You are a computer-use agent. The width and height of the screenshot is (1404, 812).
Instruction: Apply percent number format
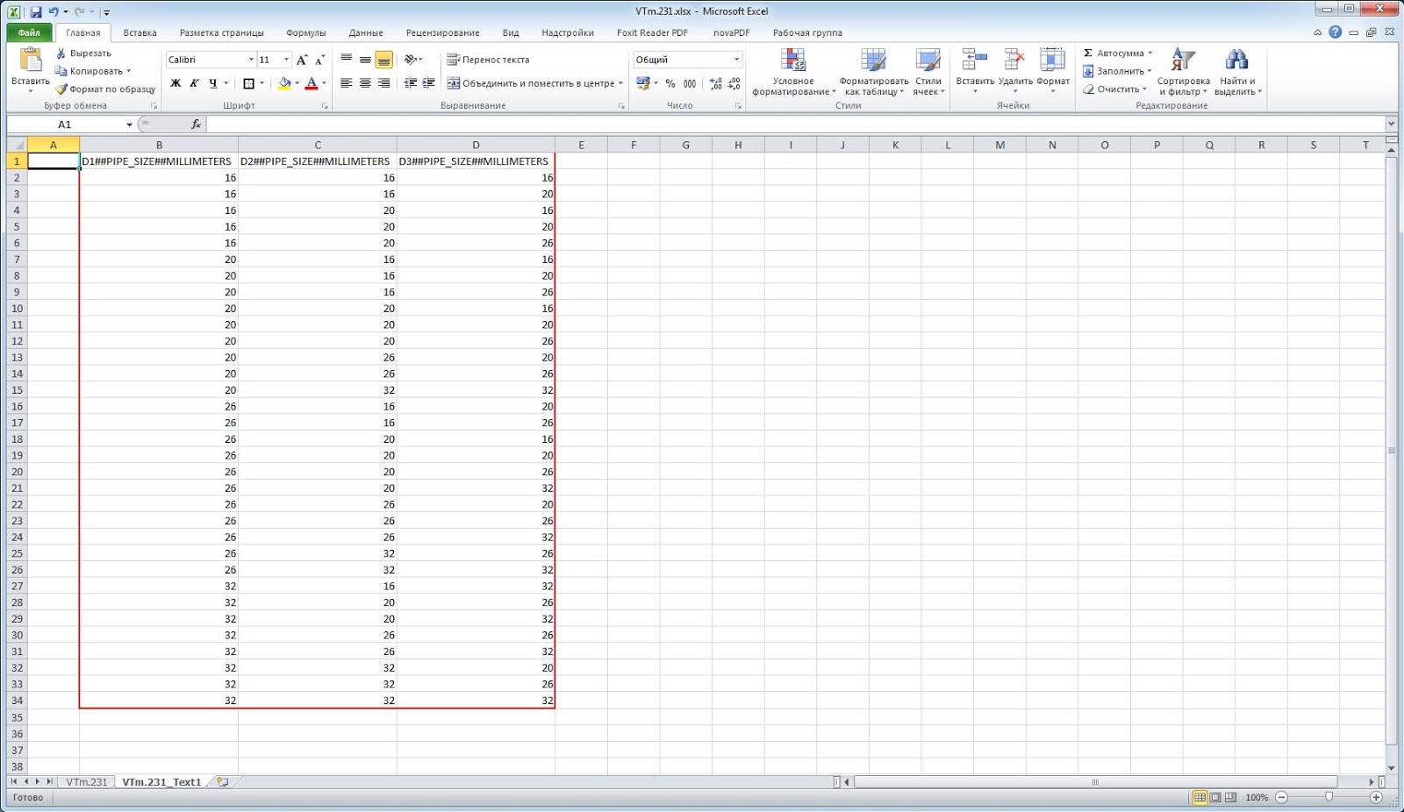(x=669, y=85)
